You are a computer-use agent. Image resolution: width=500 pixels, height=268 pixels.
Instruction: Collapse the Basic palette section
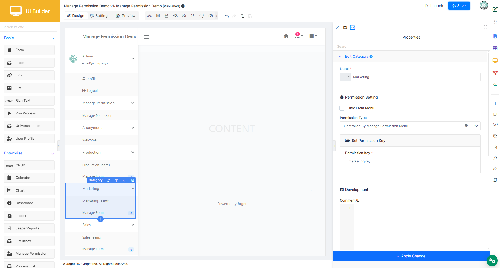53,38
